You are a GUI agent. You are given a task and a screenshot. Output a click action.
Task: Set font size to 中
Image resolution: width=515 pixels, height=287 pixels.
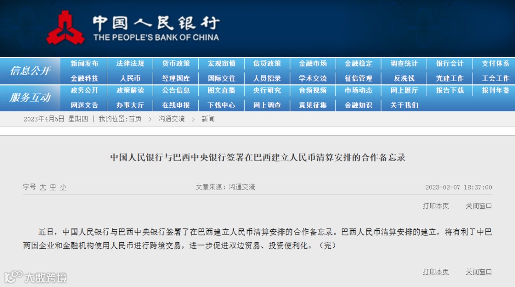[53, 187]
